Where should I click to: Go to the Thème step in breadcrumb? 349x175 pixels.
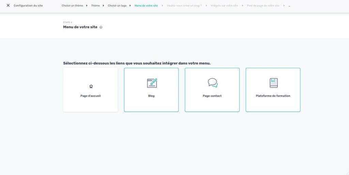point(95,5)
